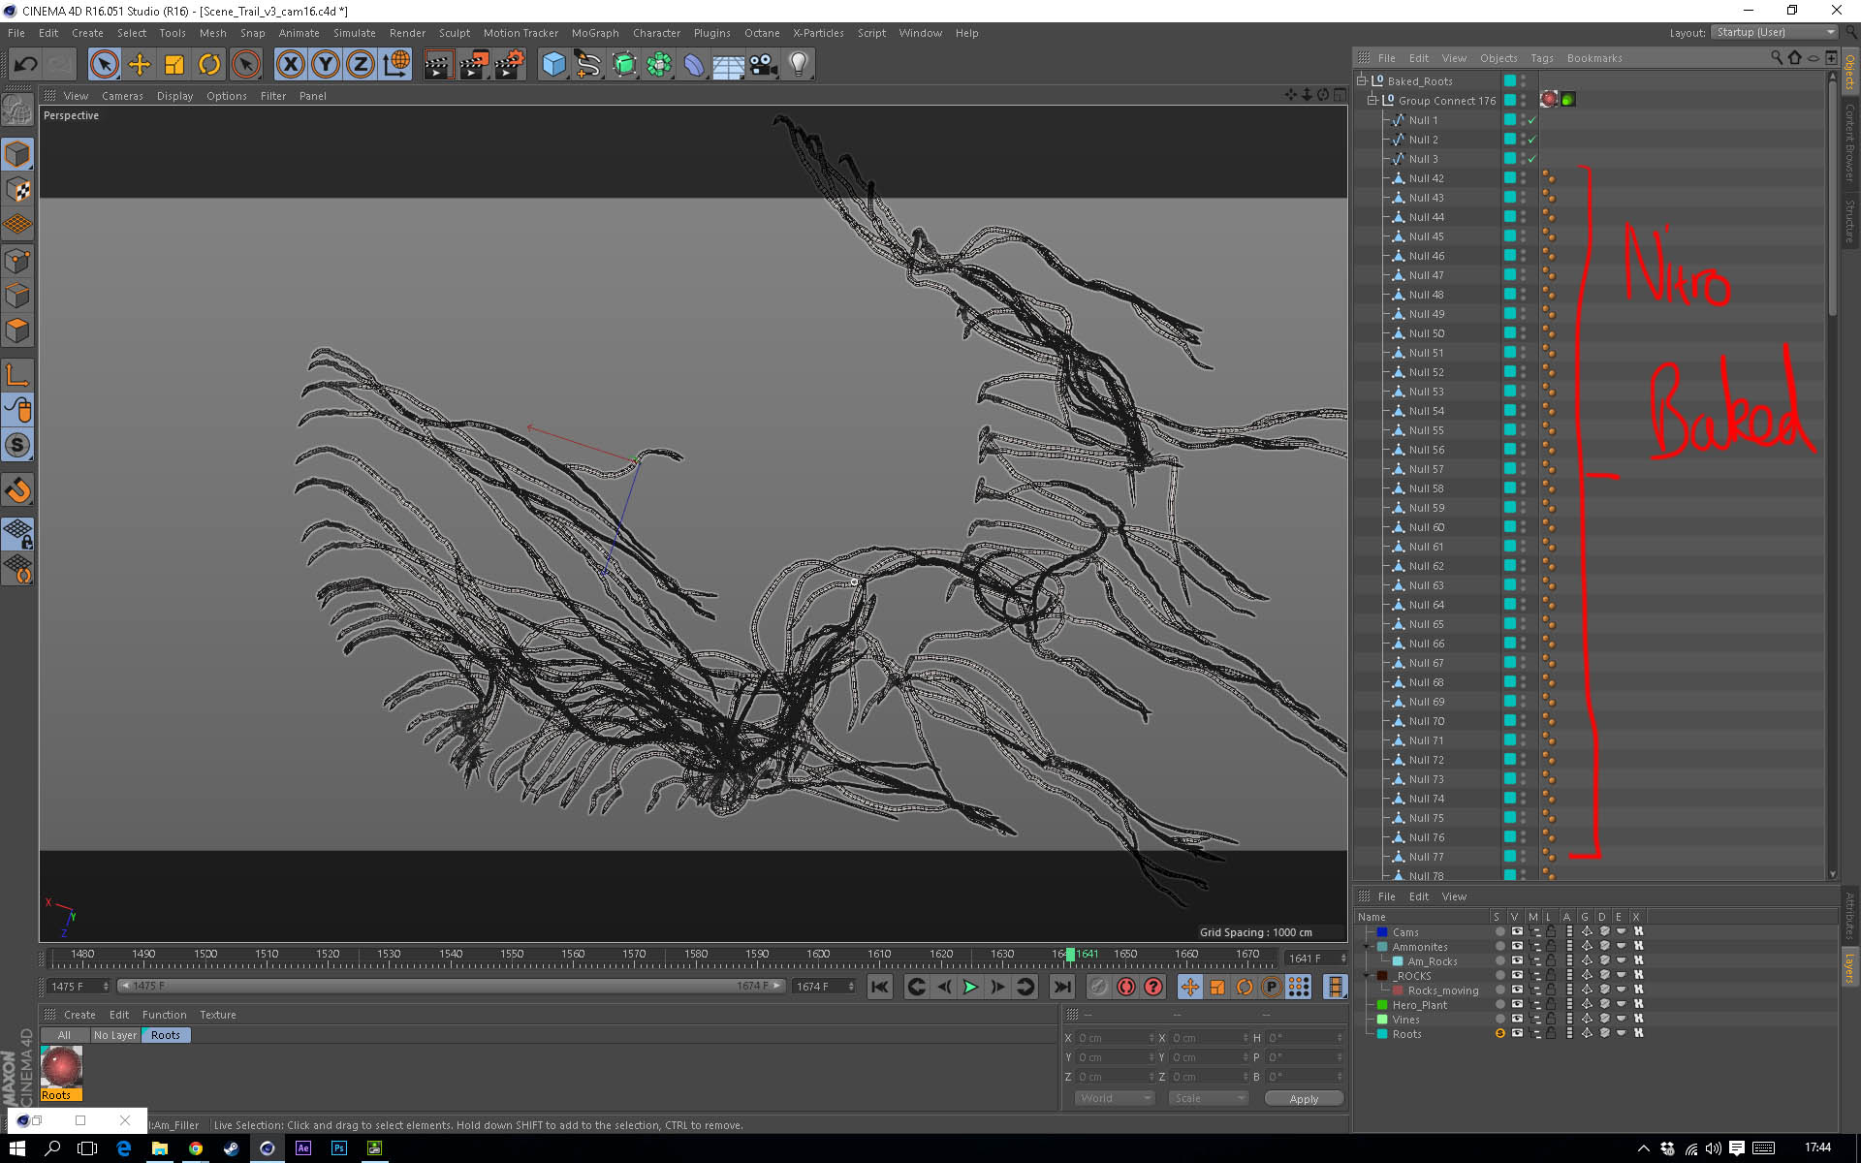Toggle visibility eye for Vines layer
1861x1163 pixels.
pyautogui.click(x=1517, y=1020)
